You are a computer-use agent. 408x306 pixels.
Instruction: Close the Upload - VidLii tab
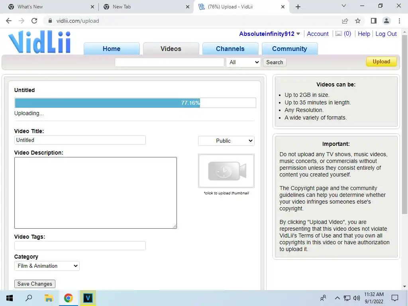[283, 7]
